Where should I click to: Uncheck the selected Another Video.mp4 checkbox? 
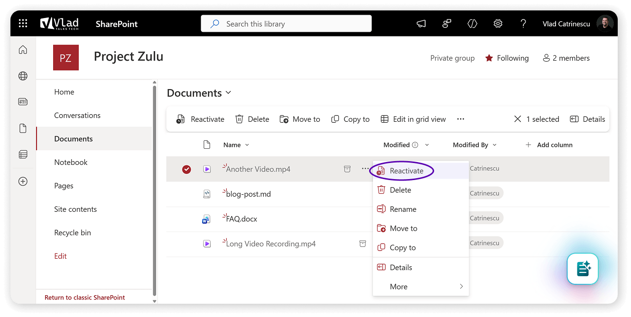186,169
